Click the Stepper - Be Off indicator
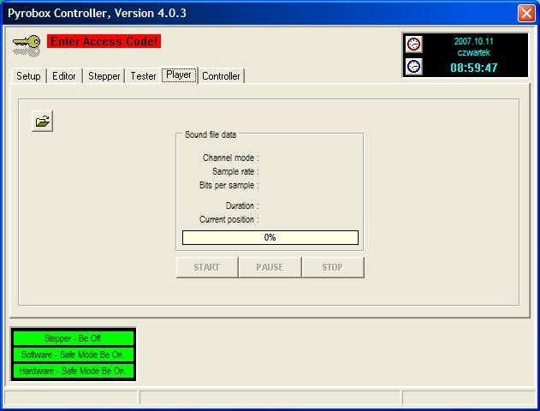The image size is (540, 411). point(73,338)
